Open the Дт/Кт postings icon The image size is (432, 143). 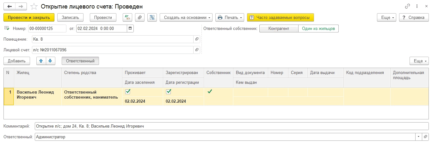point(127,17)
